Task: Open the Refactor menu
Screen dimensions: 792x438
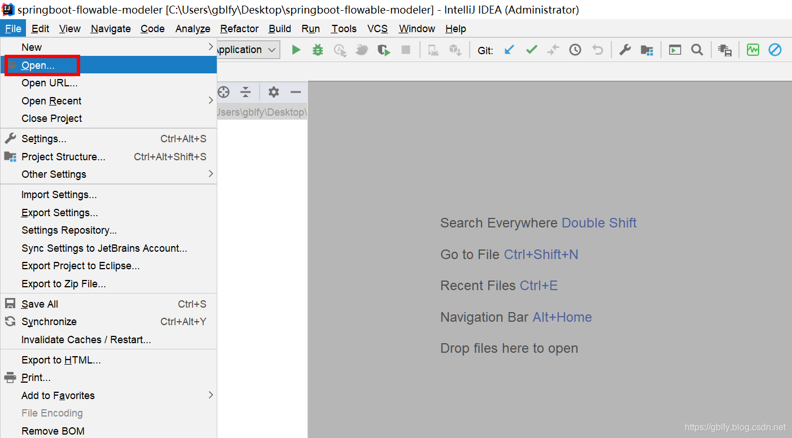Action: [x=239, y=29]
